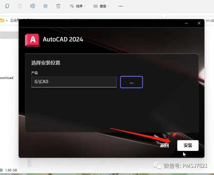This screenshot has height=175, width=214.
Task: Click the 返回 back button
Action: pyautogui.click(x=164, y=145)
